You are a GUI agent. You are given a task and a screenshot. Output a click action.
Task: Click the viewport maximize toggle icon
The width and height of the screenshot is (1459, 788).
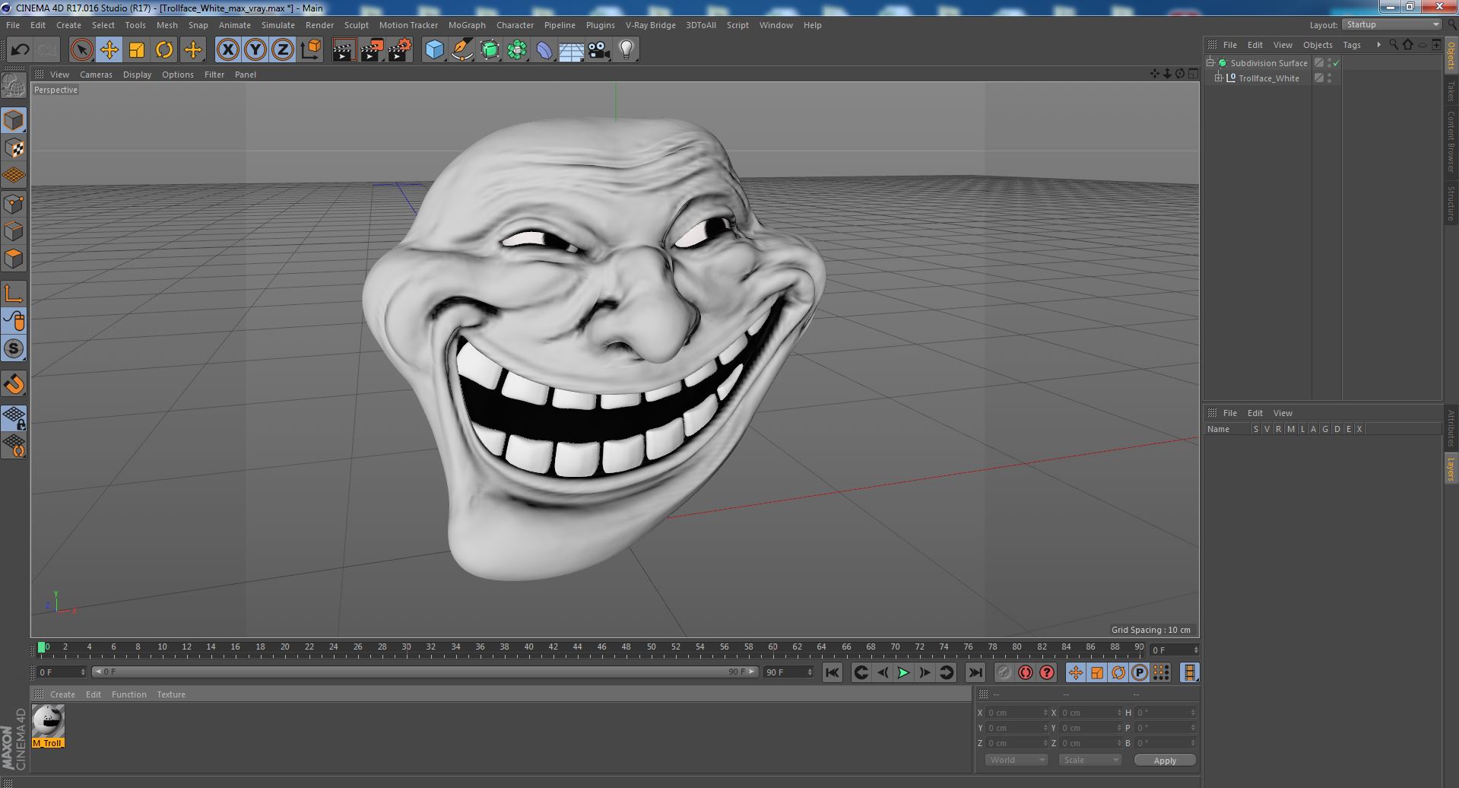click(1194, 74)
